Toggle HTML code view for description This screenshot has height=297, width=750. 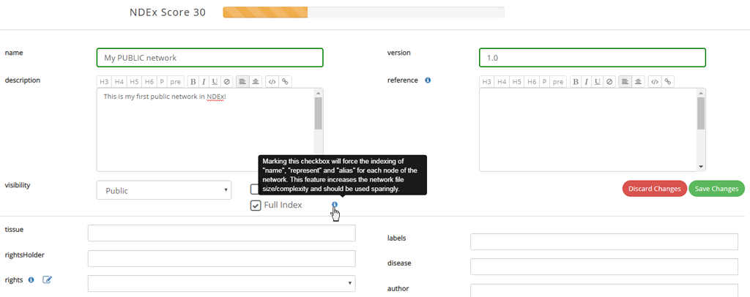272,82
